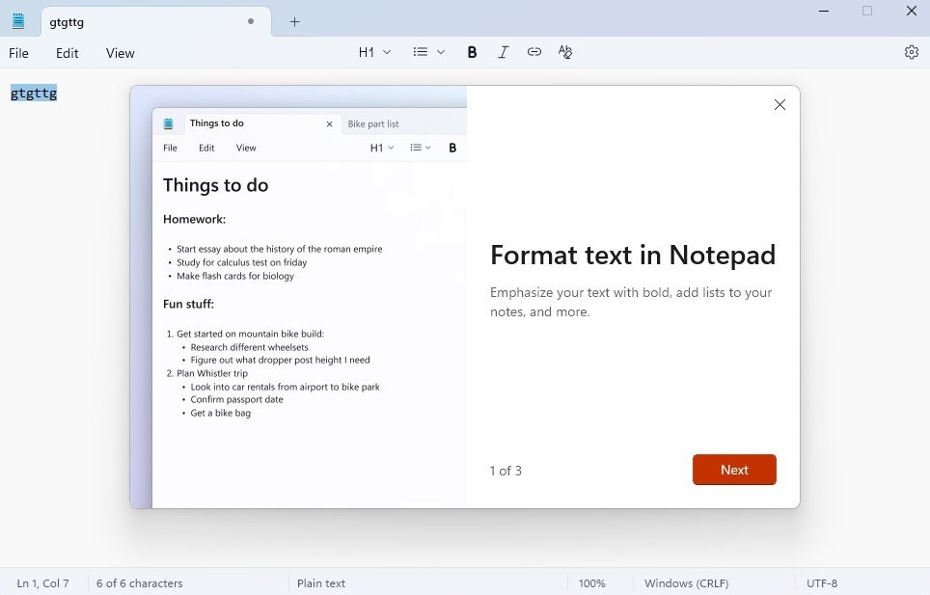Screen dimensions: 930x595
Task: Click the selected gtgttg text in editor
Action: [34, 93]
